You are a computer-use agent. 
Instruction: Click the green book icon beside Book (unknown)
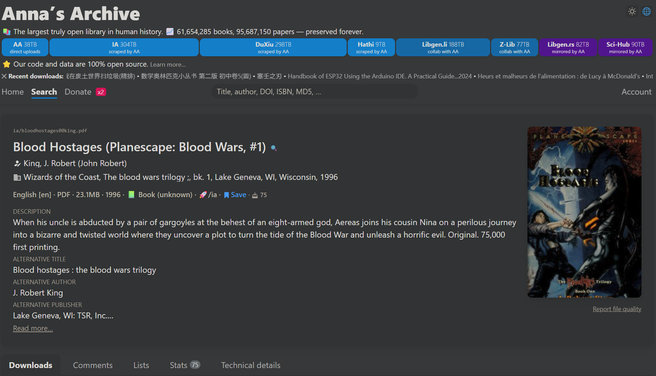pyautogui.click(x=131, y=195)
